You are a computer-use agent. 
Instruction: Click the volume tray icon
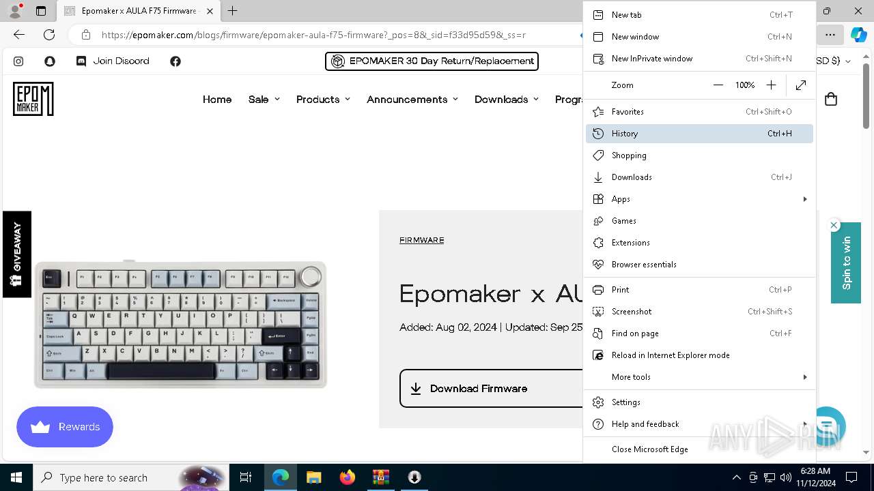click(x=786, y=477)
